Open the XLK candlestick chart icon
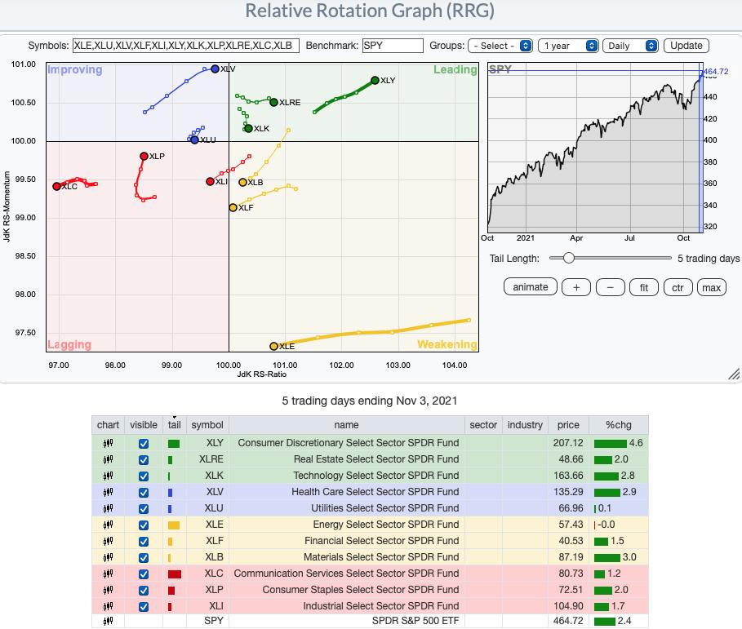 point(108,476)
